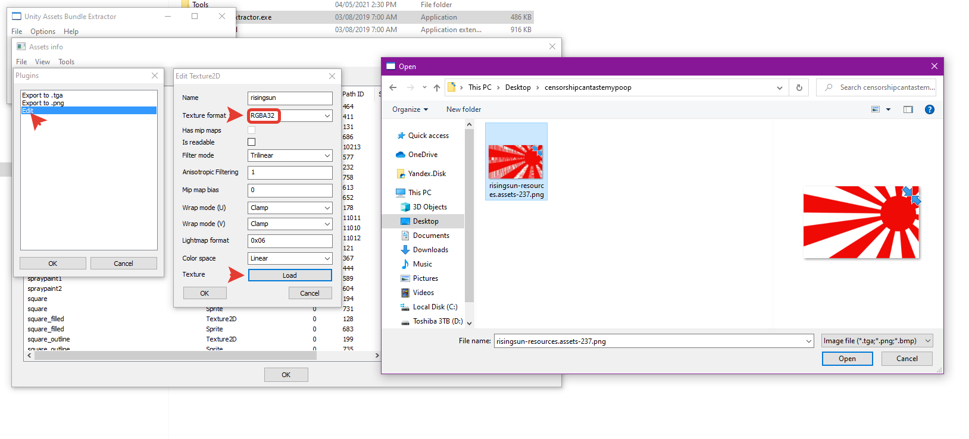The width and height of the screenshot is (969, 439).
Task: Open the 3D Objects folder icon
Action: 405,207
